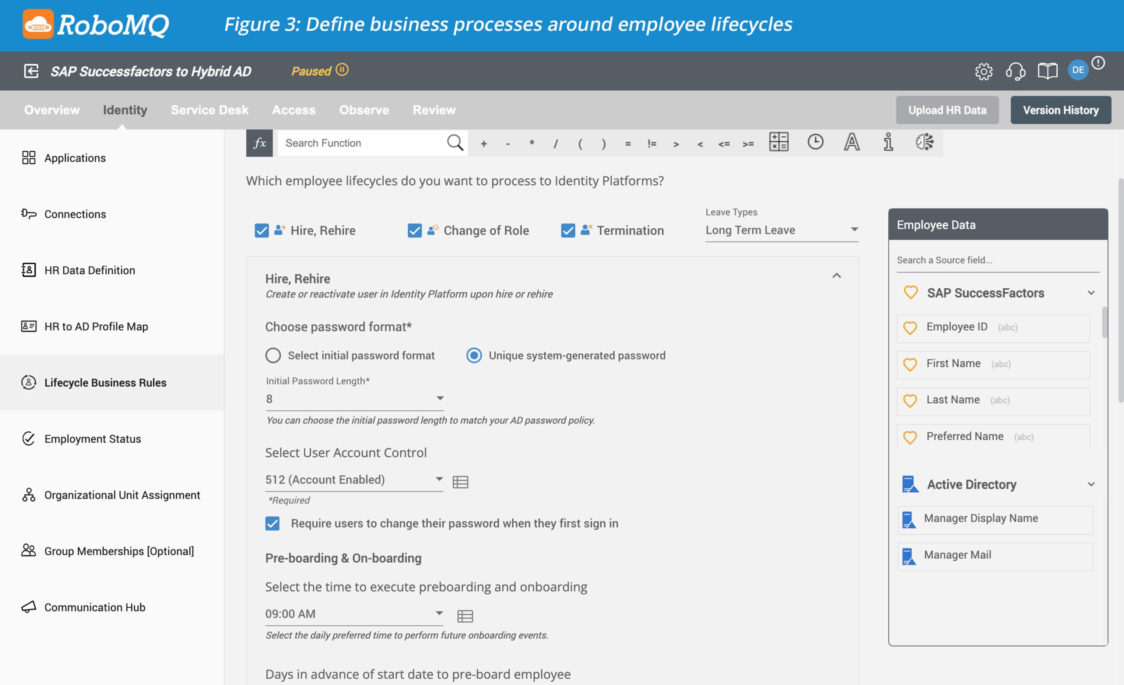Switch to the Observe tab
Screen dimensions: 1124x685
[x=364, y=110]
